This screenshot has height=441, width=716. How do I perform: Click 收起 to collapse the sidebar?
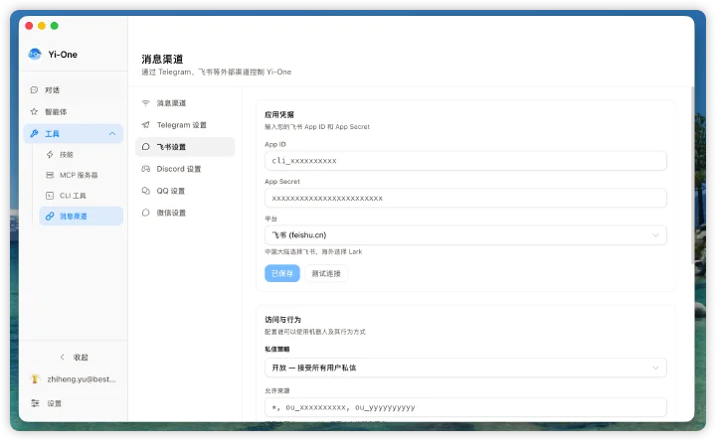pyautogui.click(x=74, y=358)
